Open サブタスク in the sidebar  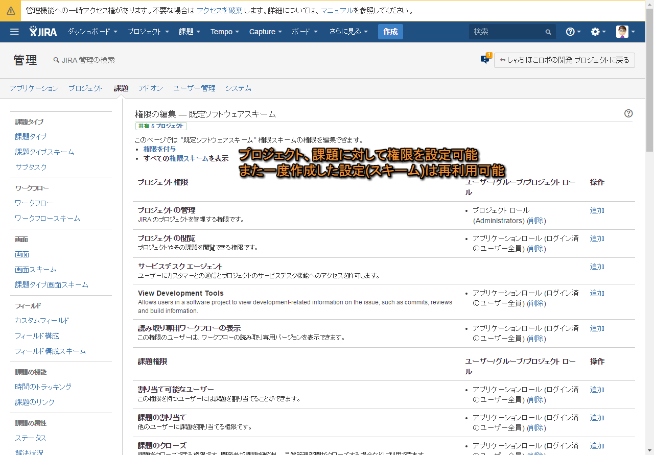pyautogui.click(x=31, y=167)
